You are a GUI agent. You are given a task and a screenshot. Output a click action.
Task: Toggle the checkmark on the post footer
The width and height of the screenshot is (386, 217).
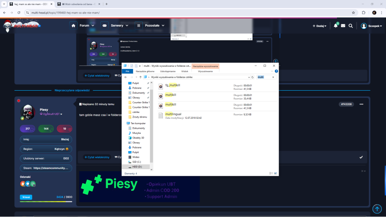361,157
